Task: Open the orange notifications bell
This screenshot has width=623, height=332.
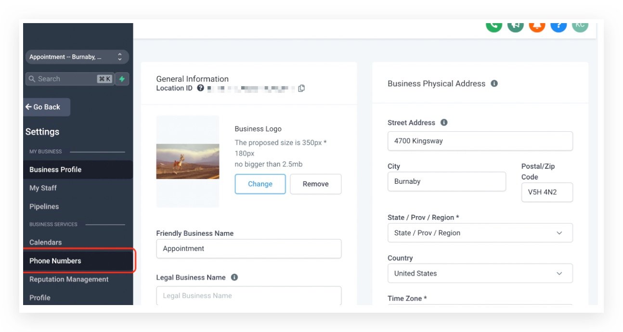Action: pos(537,26)
